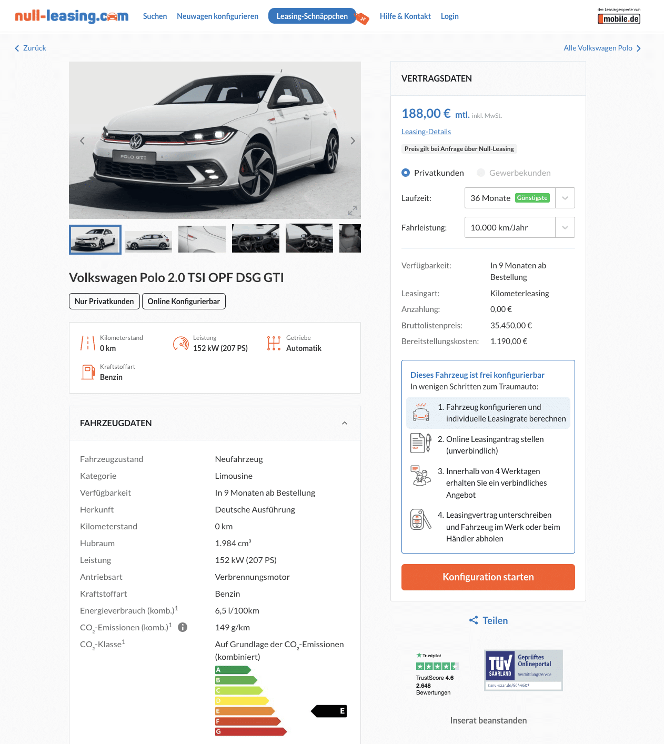Click 'Preis gilt bei Anfrage über Null-Leasing' note
This screenshot has width=664, height=744.
(459, 149)
